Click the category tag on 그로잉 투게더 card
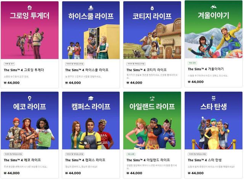 point(9,64)
